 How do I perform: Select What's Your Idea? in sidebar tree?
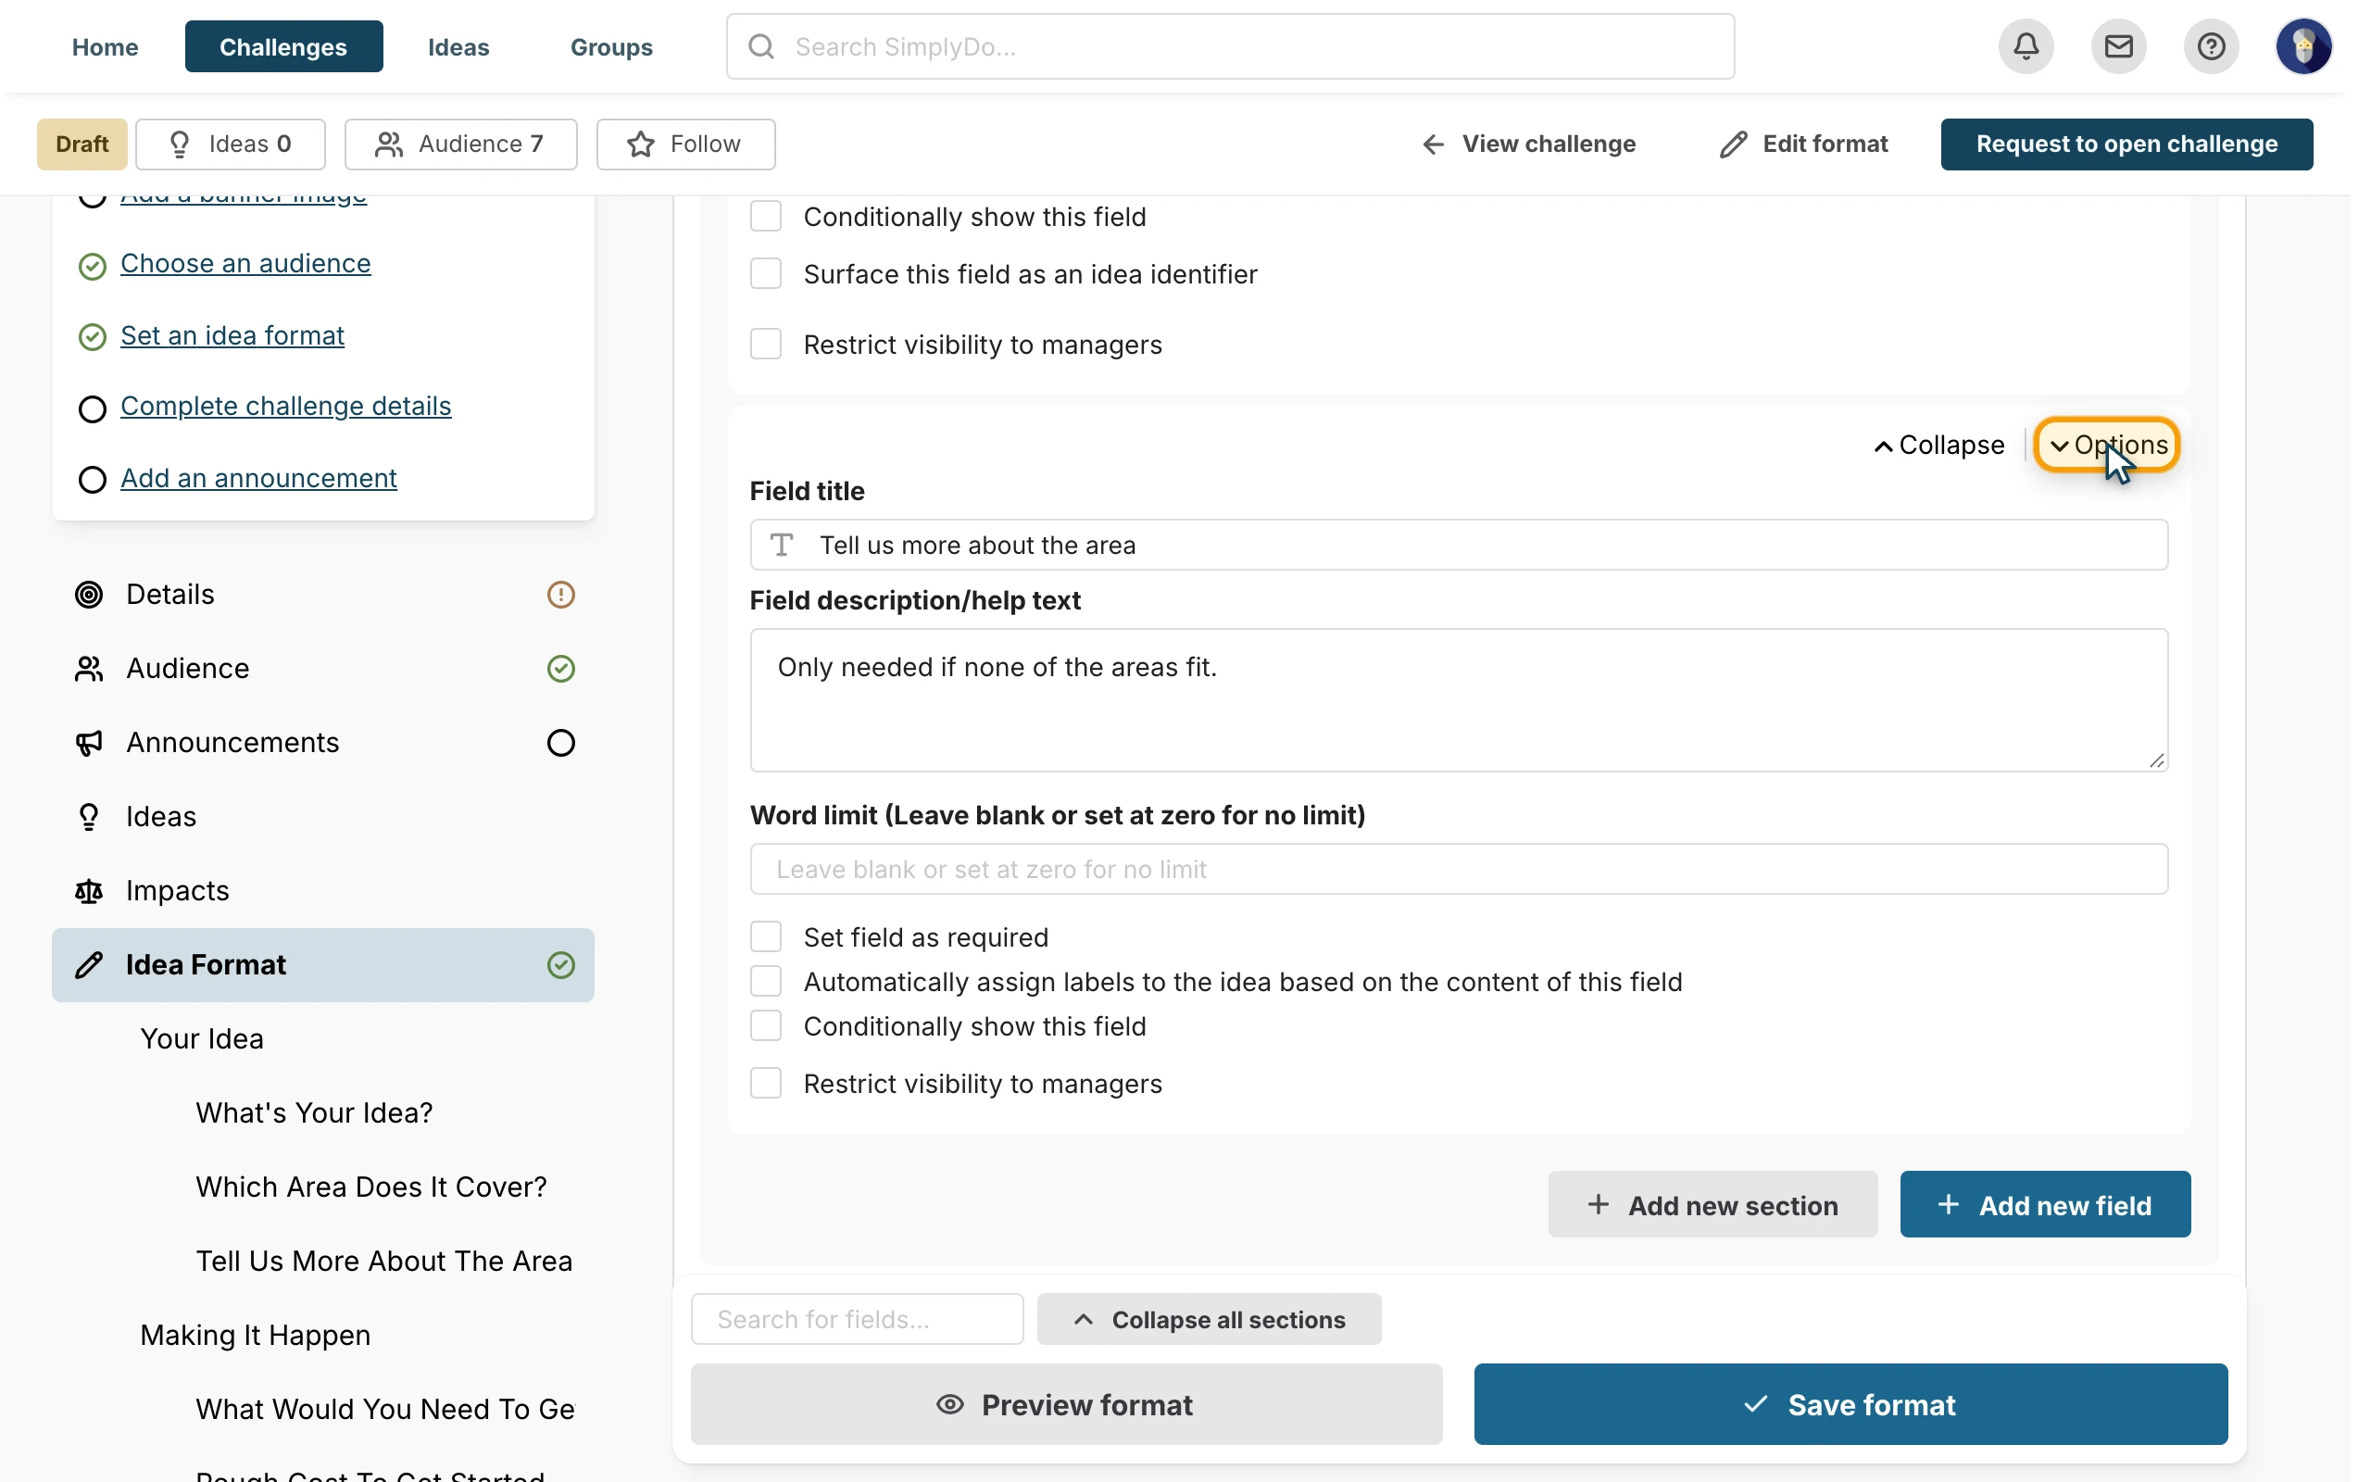tap(314, 1112)
